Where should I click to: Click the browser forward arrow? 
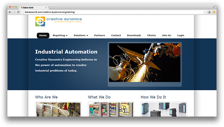(14, 12)
